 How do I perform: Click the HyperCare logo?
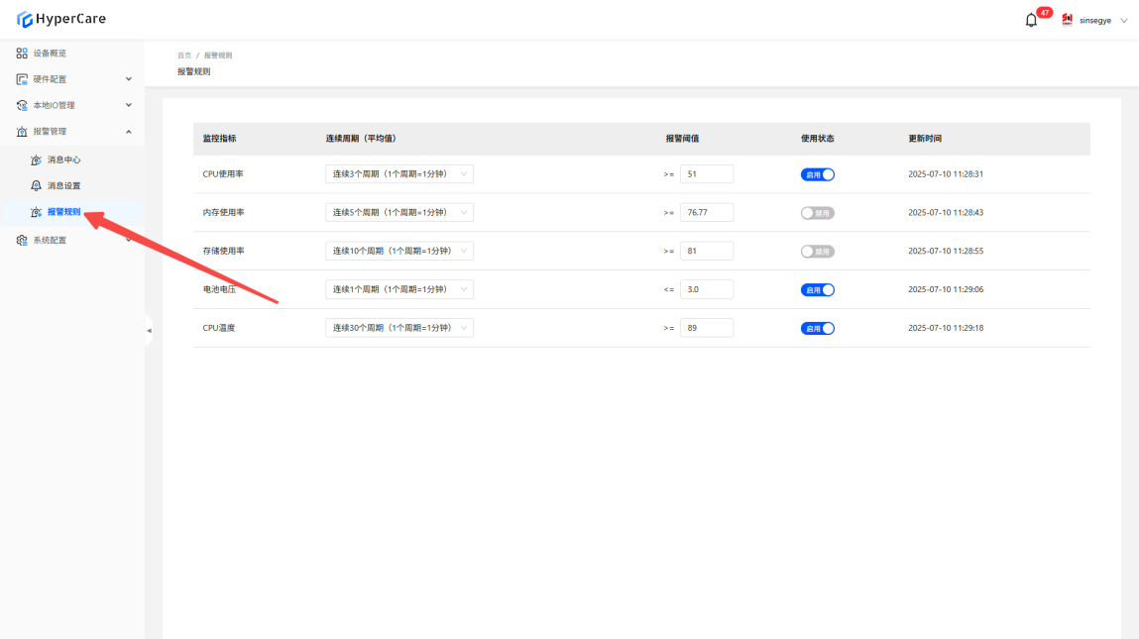pos(61,19)
